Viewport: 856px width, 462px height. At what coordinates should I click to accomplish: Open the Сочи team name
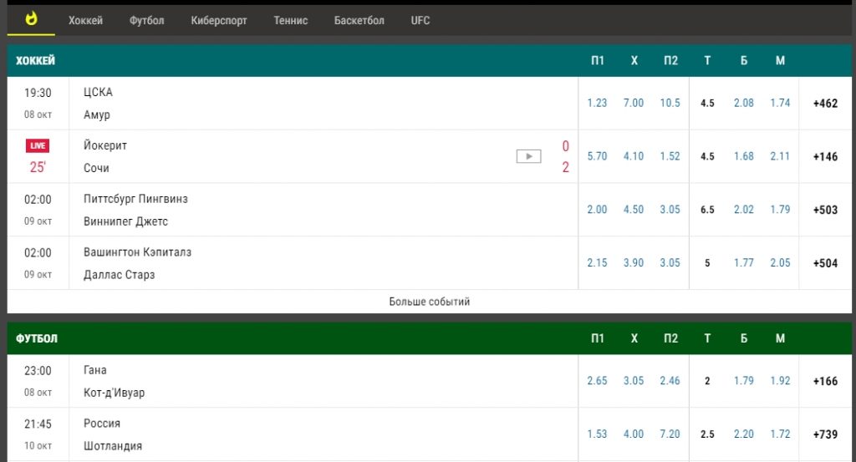(96, 169)
